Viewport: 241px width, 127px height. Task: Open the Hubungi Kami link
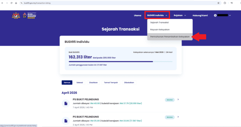pyautogui.click(x=200, y=15)
